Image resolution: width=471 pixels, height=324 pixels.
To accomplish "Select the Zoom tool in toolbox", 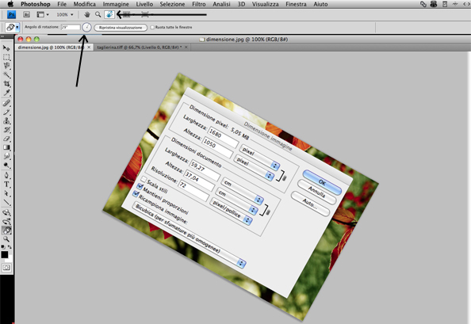I will (x=6, y=239).
